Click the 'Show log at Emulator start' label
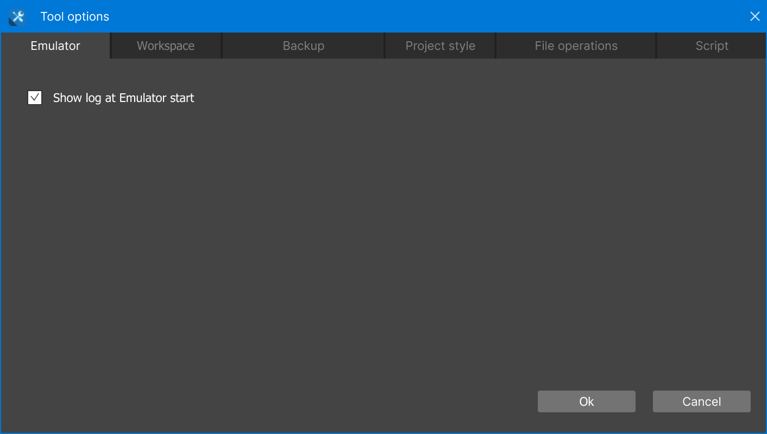Screen dimensions: 767x434 (123, 98)
